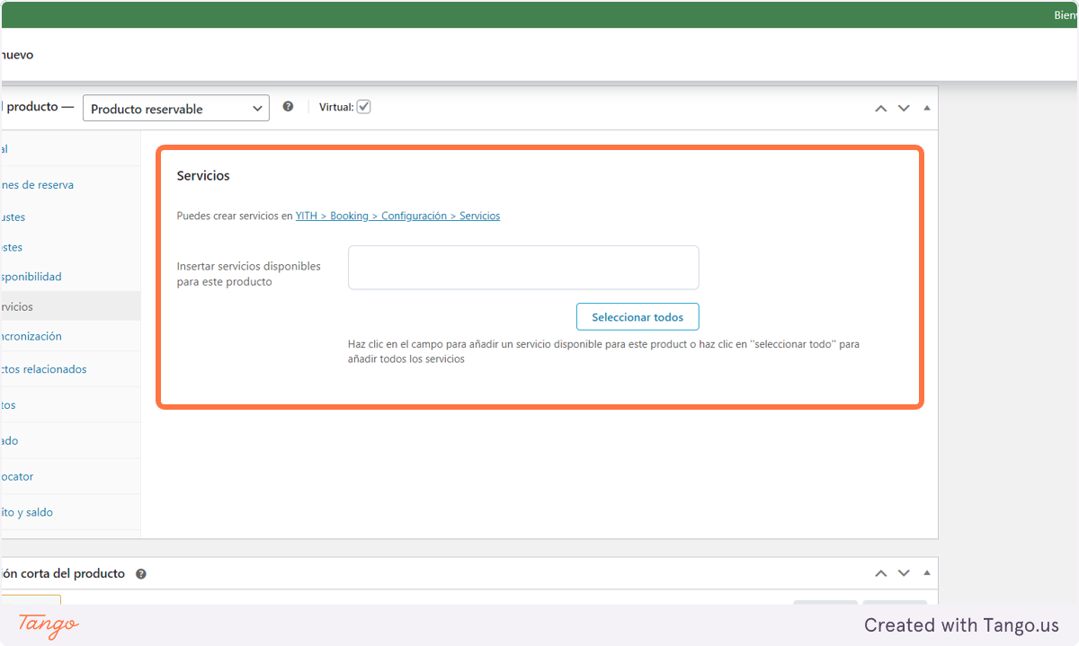Click the help icon next to product type
This screenshot has width=1079, height=646.
click(x=288, y=106)
